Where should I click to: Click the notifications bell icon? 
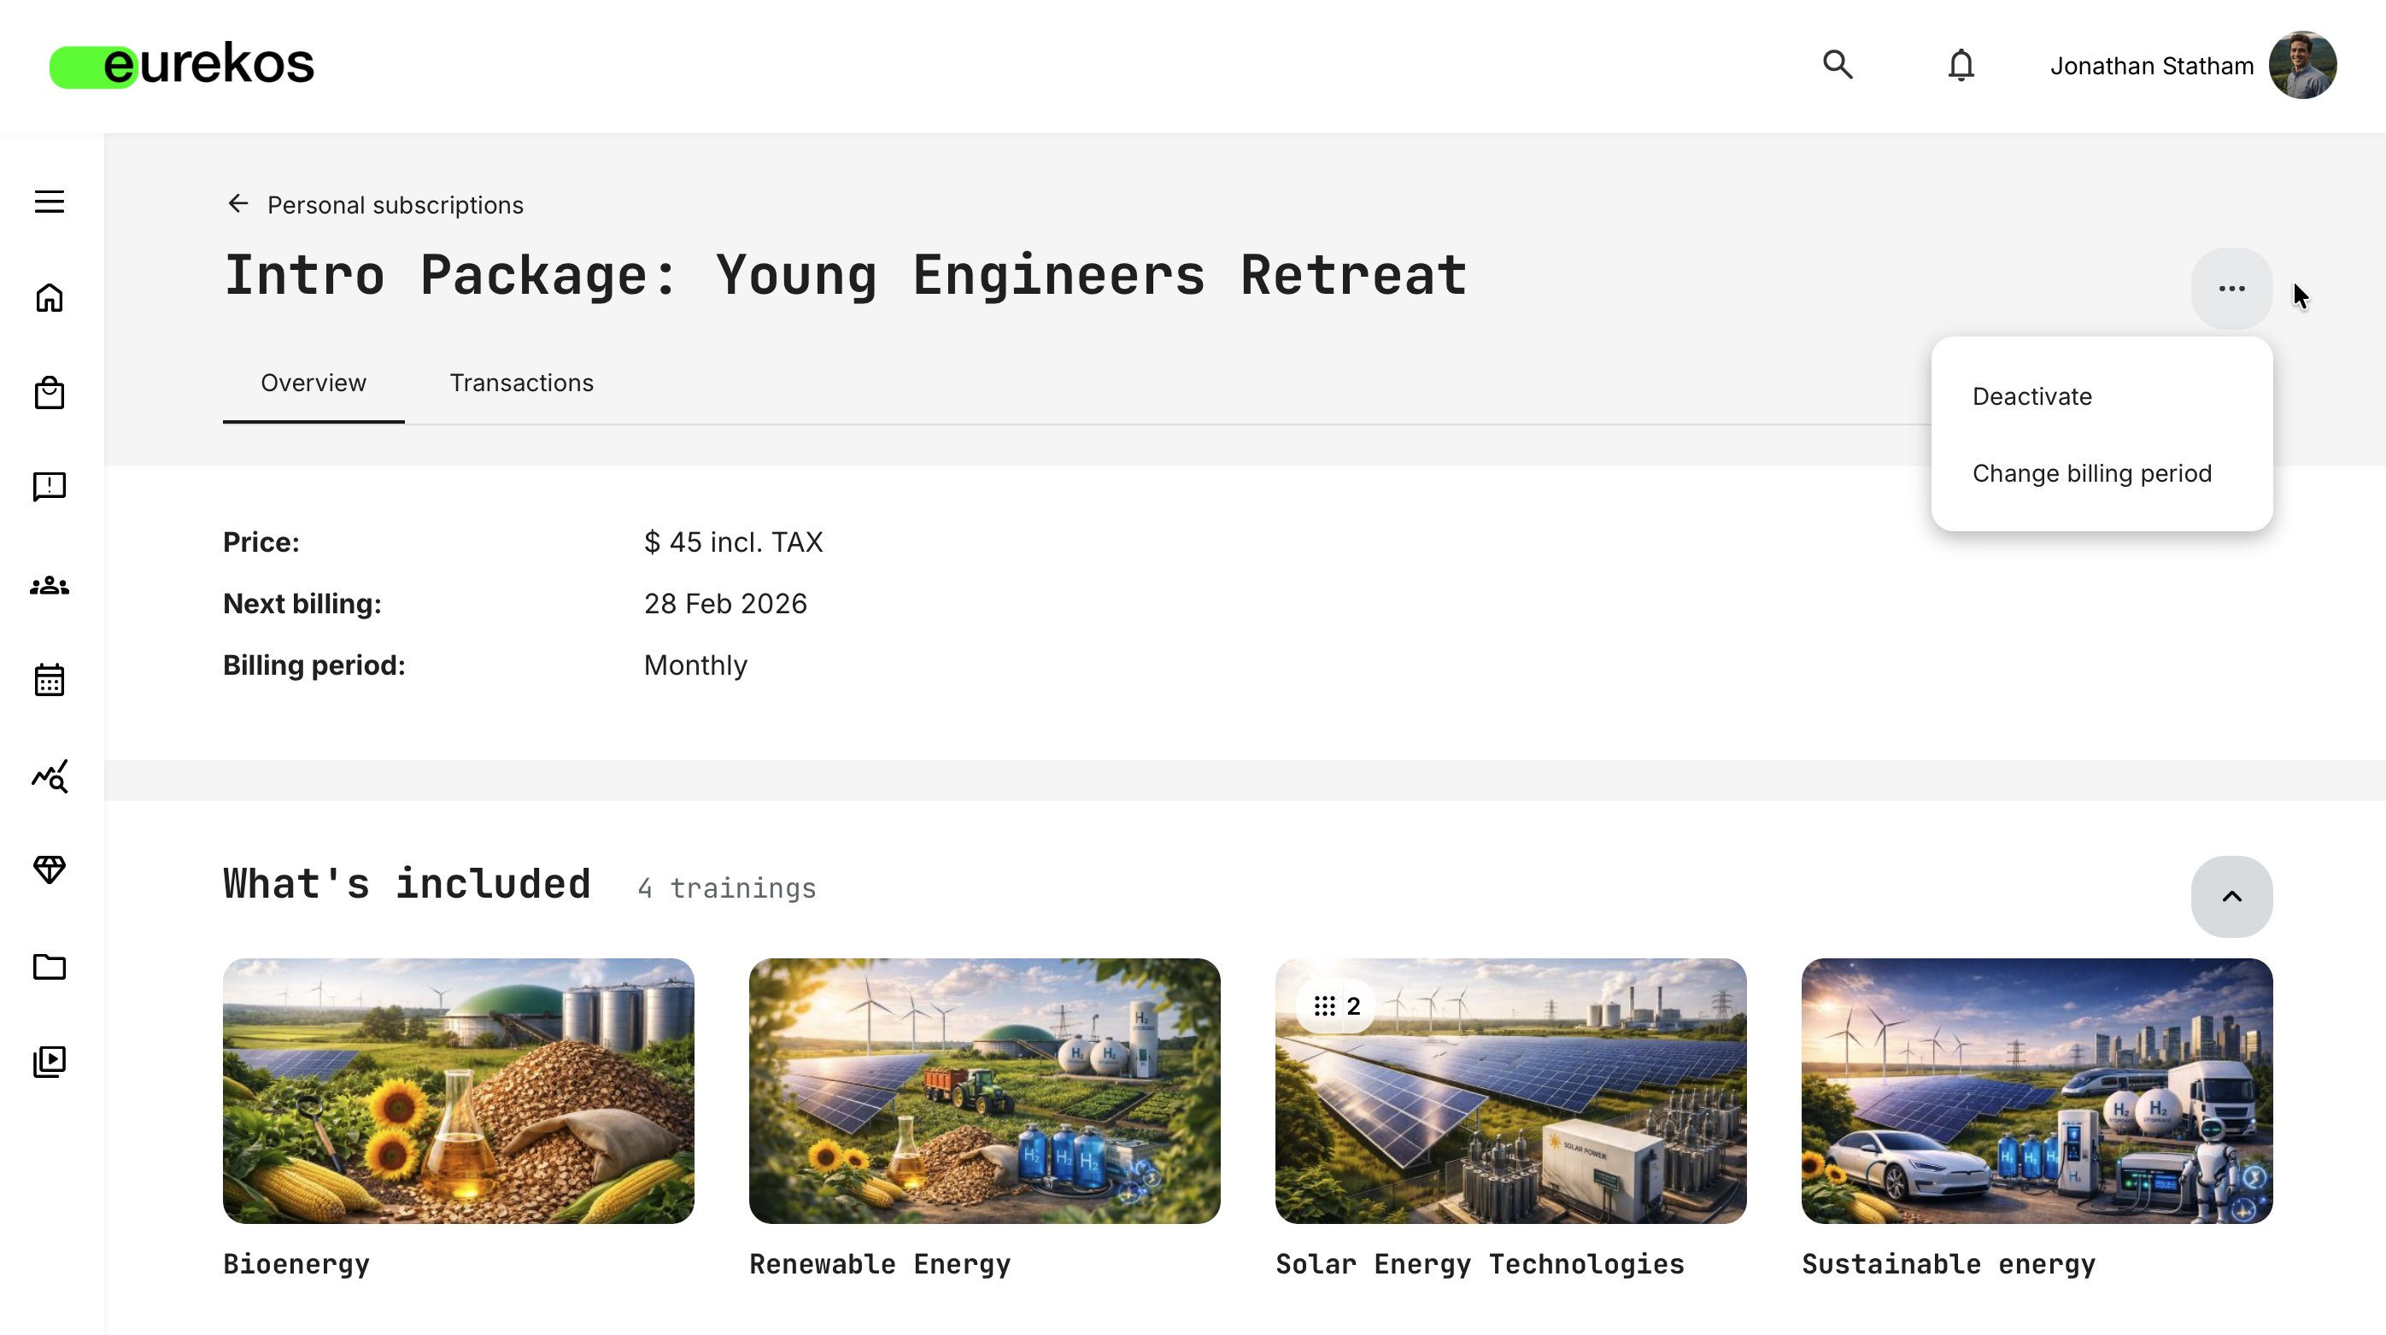1961,65
